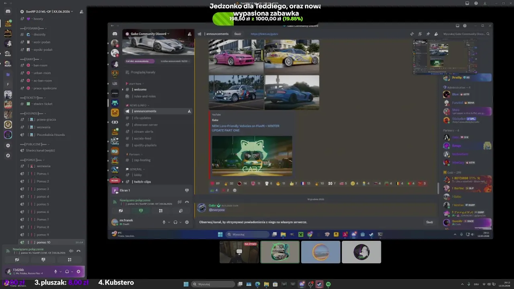Viewport: 514px width, 289px height.
Task: Open the server folder icon in the sidebar
Action: [8, 75]
